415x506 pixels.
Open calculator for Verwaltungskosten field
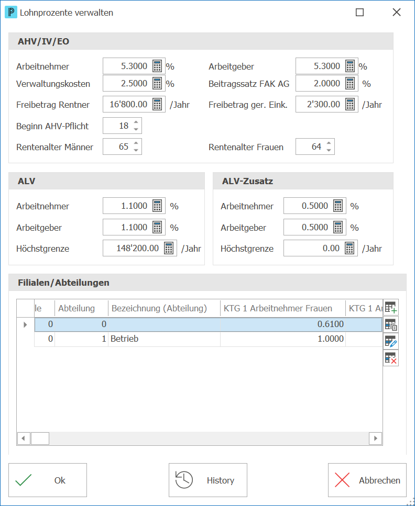click(157, 84)
